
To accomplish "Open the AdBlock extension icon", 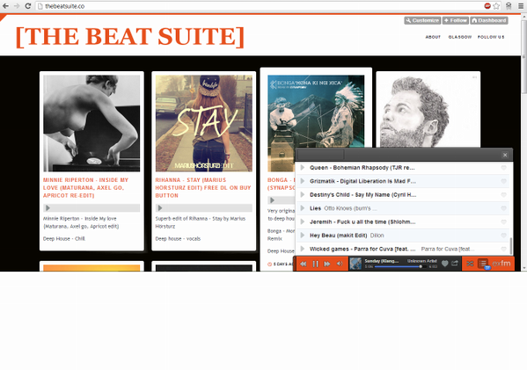I will (x=487, y=6).
